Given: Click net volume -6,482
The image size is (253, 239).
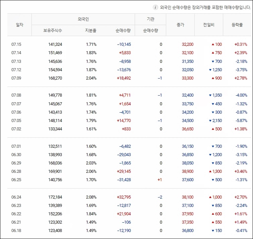Looking at the screenshot, I should [x=125, y=146].
